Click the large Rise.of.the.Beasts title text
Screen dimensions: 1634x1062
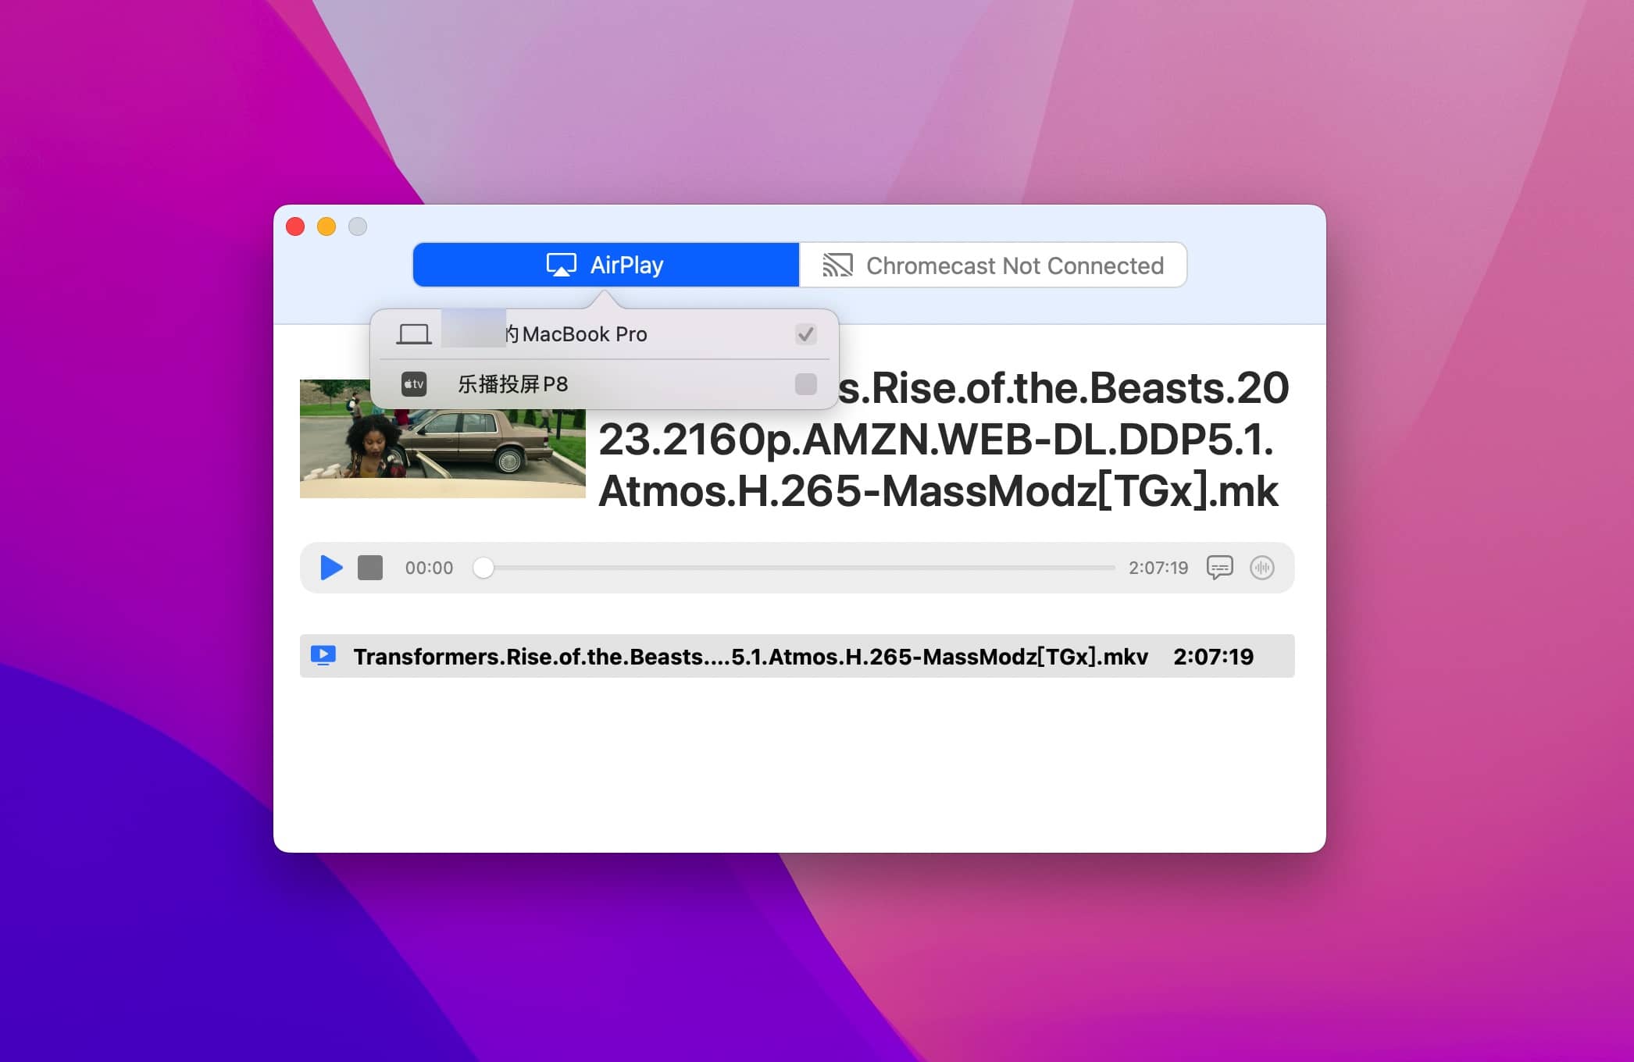point(944,440)
